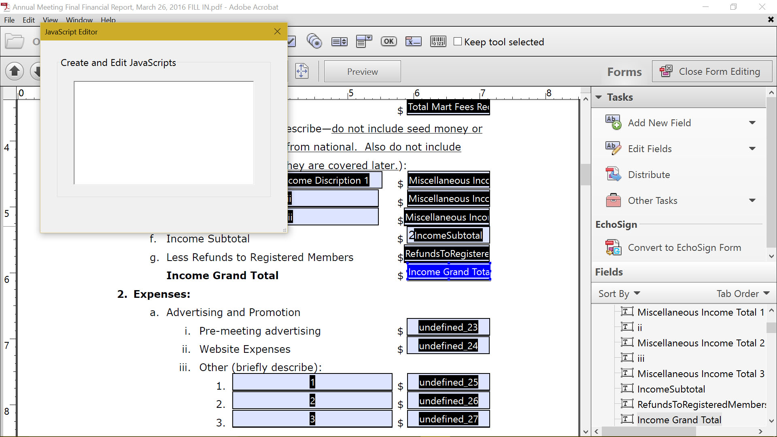Image resolution: width=777 pixels, height=437 pixels.
Task: Click the undefined_27 form field
Action: click(448, 419)
